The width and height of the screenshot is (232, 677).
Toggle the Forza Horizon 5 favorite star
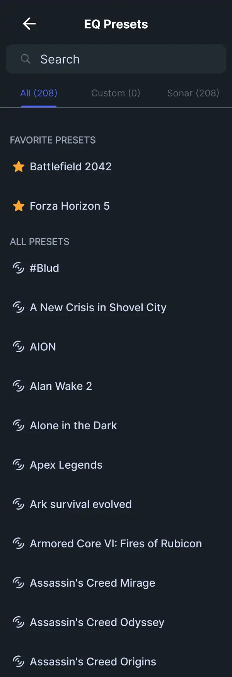19,206
